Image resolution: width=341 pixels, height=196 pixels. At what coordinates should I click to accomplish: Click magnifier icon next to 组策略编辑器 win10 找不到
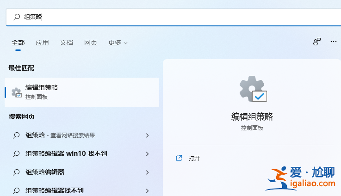click(x=16, y=154)
